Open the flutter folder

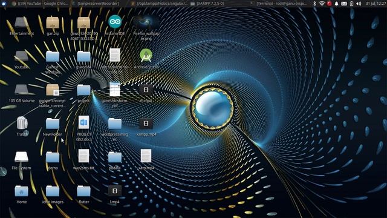(83, 191)
